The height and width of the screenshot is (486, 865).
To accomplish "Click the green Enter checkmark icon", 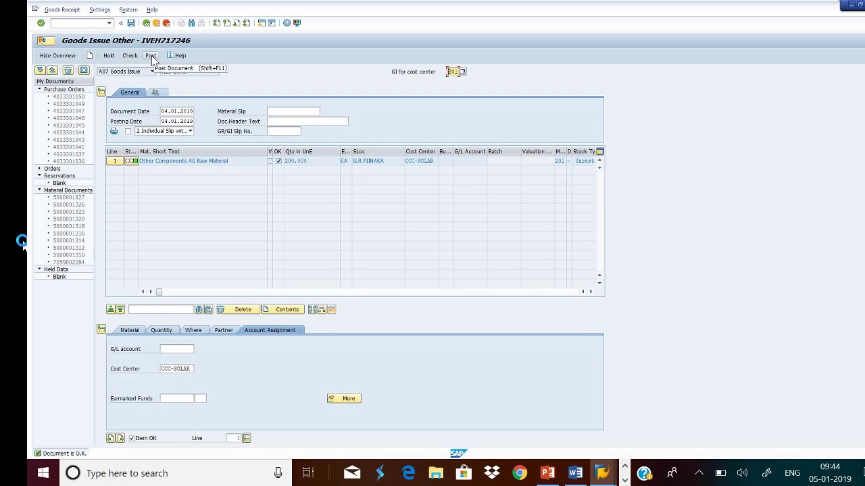I will tap(41, 23).
